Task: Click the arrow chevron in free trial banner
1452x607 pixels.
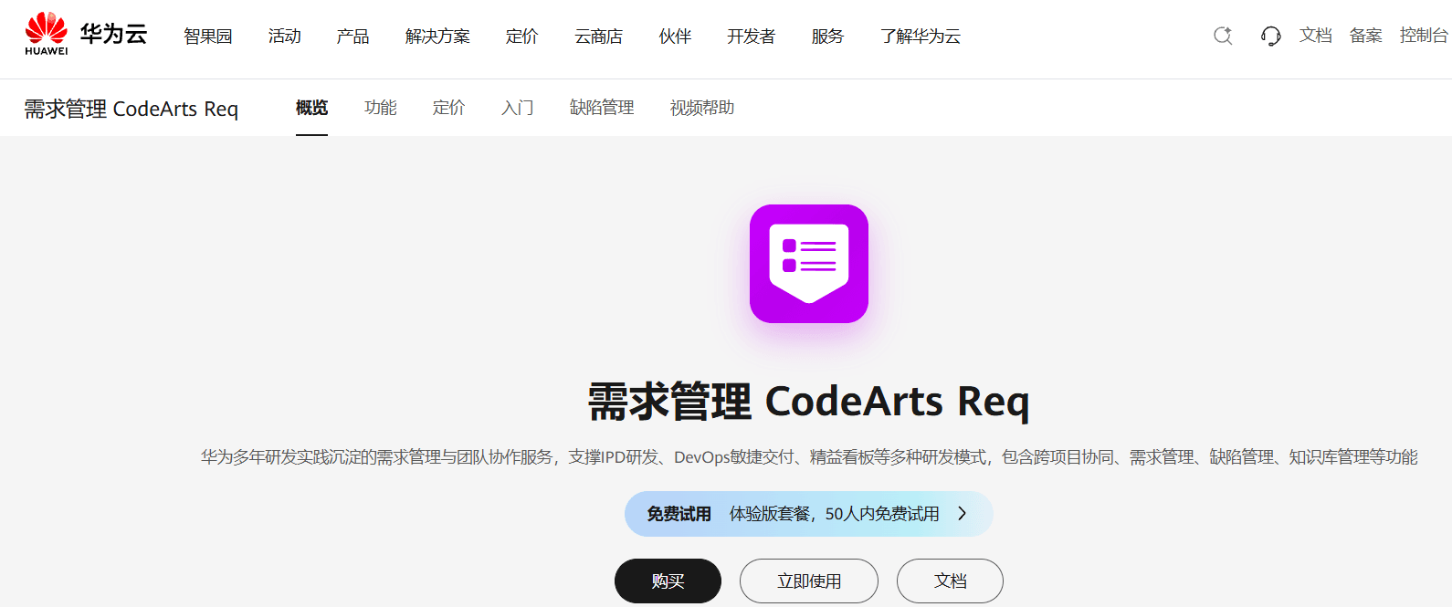Action: (x=962, y=514)
